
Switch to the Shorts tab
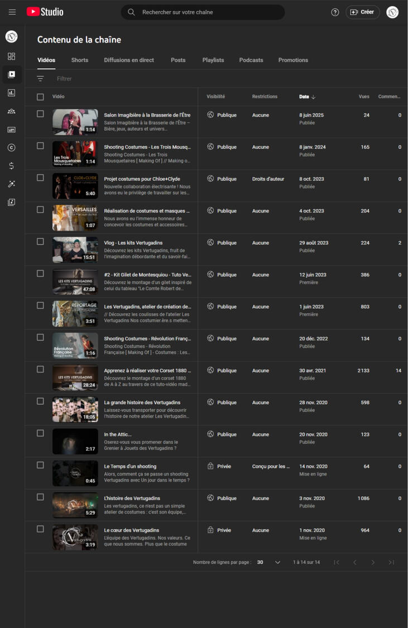pos(80,60)
